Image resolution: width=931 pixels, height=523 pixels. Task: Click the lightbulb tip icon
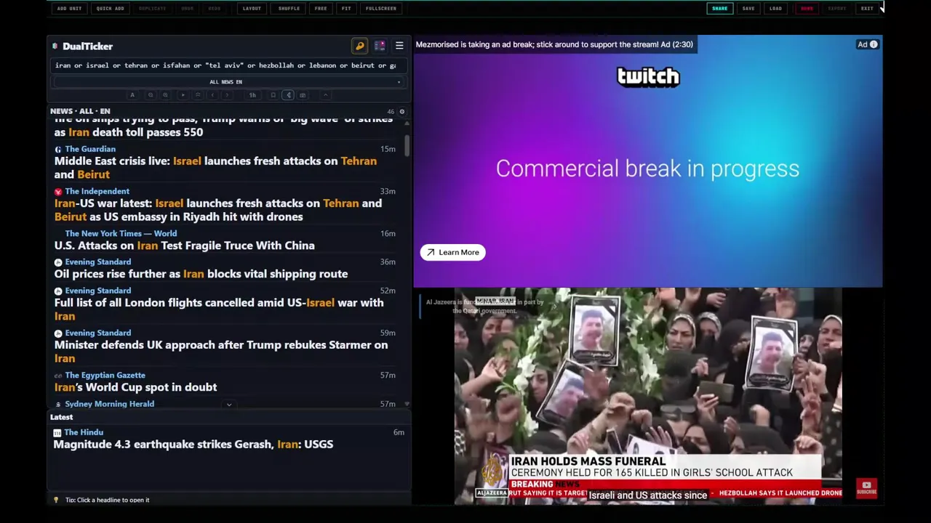(56, 500)
